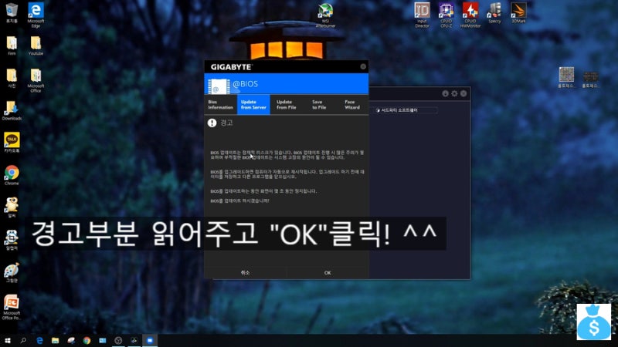Screen dimensions: 618x347
Task: Launch KakaoTalk desktop icon
Action: (12, 143)
